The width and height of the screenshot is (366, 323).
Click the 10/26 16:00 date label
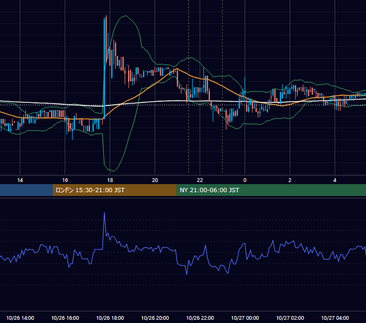(65, 318)
